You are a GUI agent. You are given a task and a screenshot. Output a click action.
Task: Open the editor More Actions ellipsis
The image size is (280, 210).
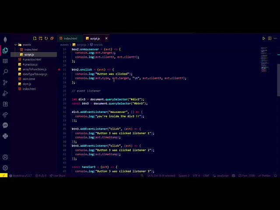coord(275,38)
